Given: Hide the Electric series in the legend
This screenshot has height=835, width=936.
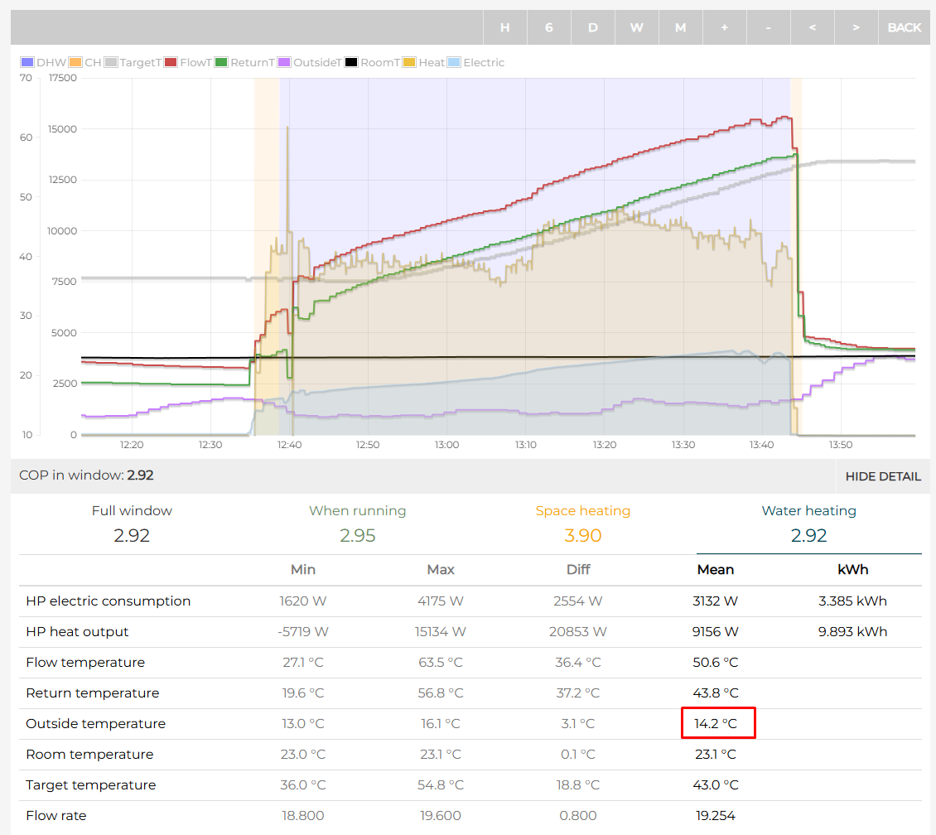Looking at the screenshot, I should pyautogui.click(x=475, y=63).
